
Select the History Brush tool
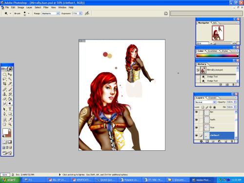[x=10, y=94]
